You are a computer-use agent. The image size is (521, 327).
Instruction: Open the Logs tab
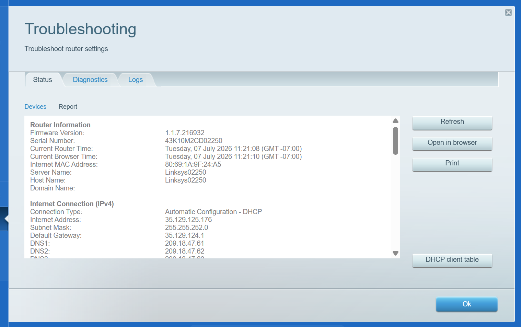click(136, 80)
